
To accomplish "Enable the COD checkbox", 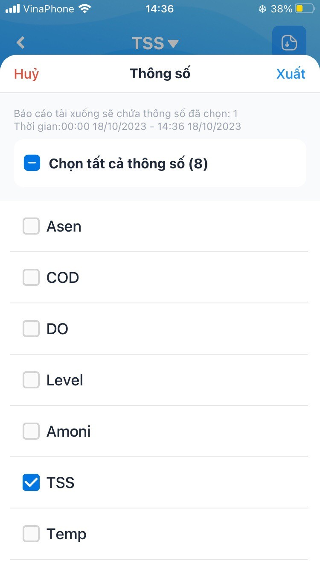I will [x=31, y=277].
